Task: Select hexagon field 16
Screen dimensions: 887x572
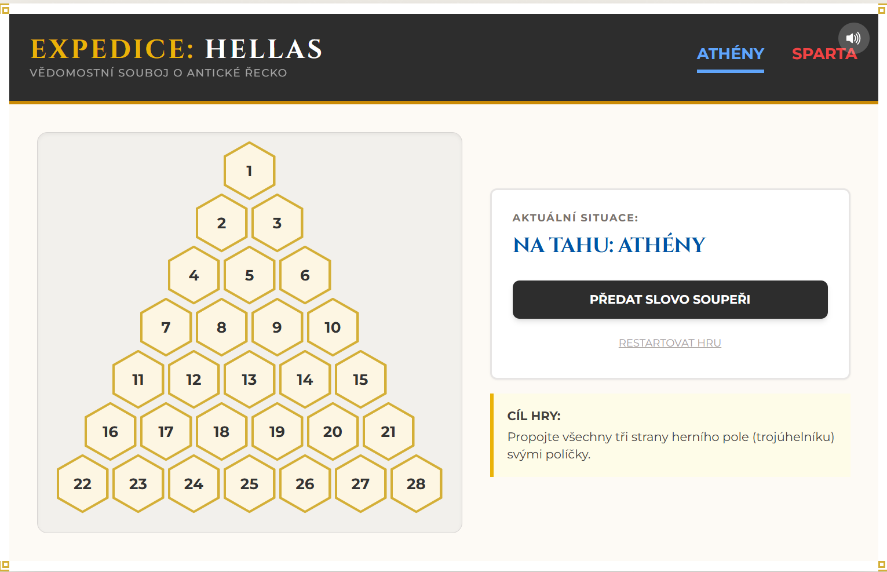Action: pyautogui.click(x=110, y=432)
